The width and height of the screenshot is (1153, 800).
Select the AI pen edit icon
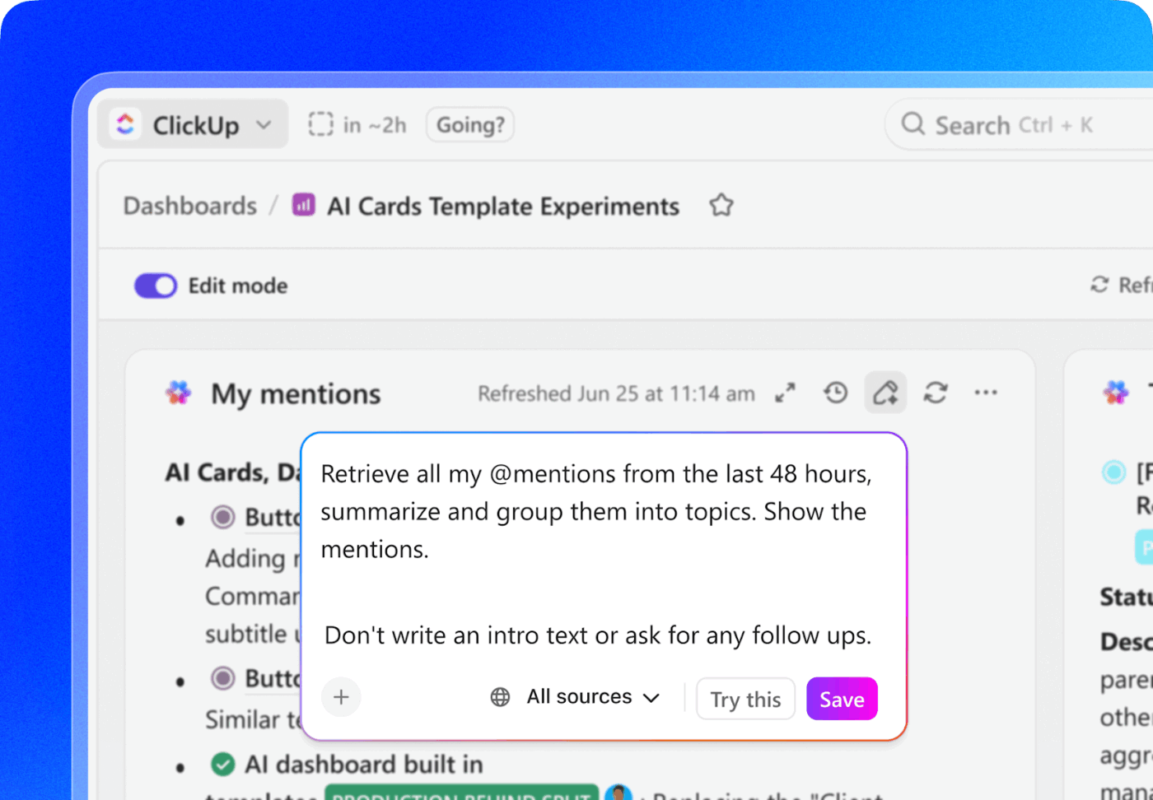(885, 393)
